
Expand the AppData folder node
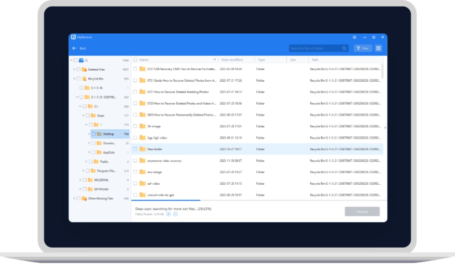(x=89, y=152)
